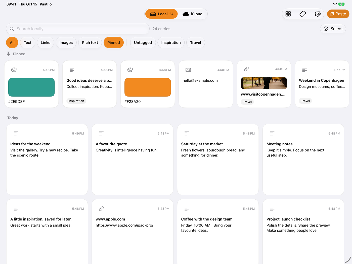Click the Wi-Fi status icon
This screenshot has height=264, width=352.
coord(335,4)
